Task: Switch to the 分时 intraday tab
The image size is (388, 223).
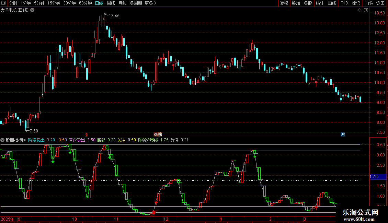Action: (13, 3)
